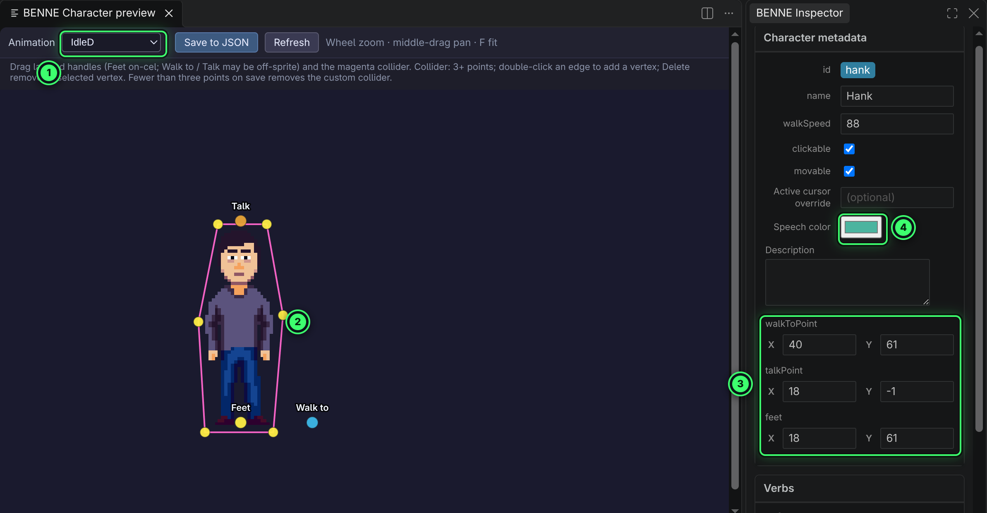Click the talkPoint X field
987x513 pixels.
(819, 391)
